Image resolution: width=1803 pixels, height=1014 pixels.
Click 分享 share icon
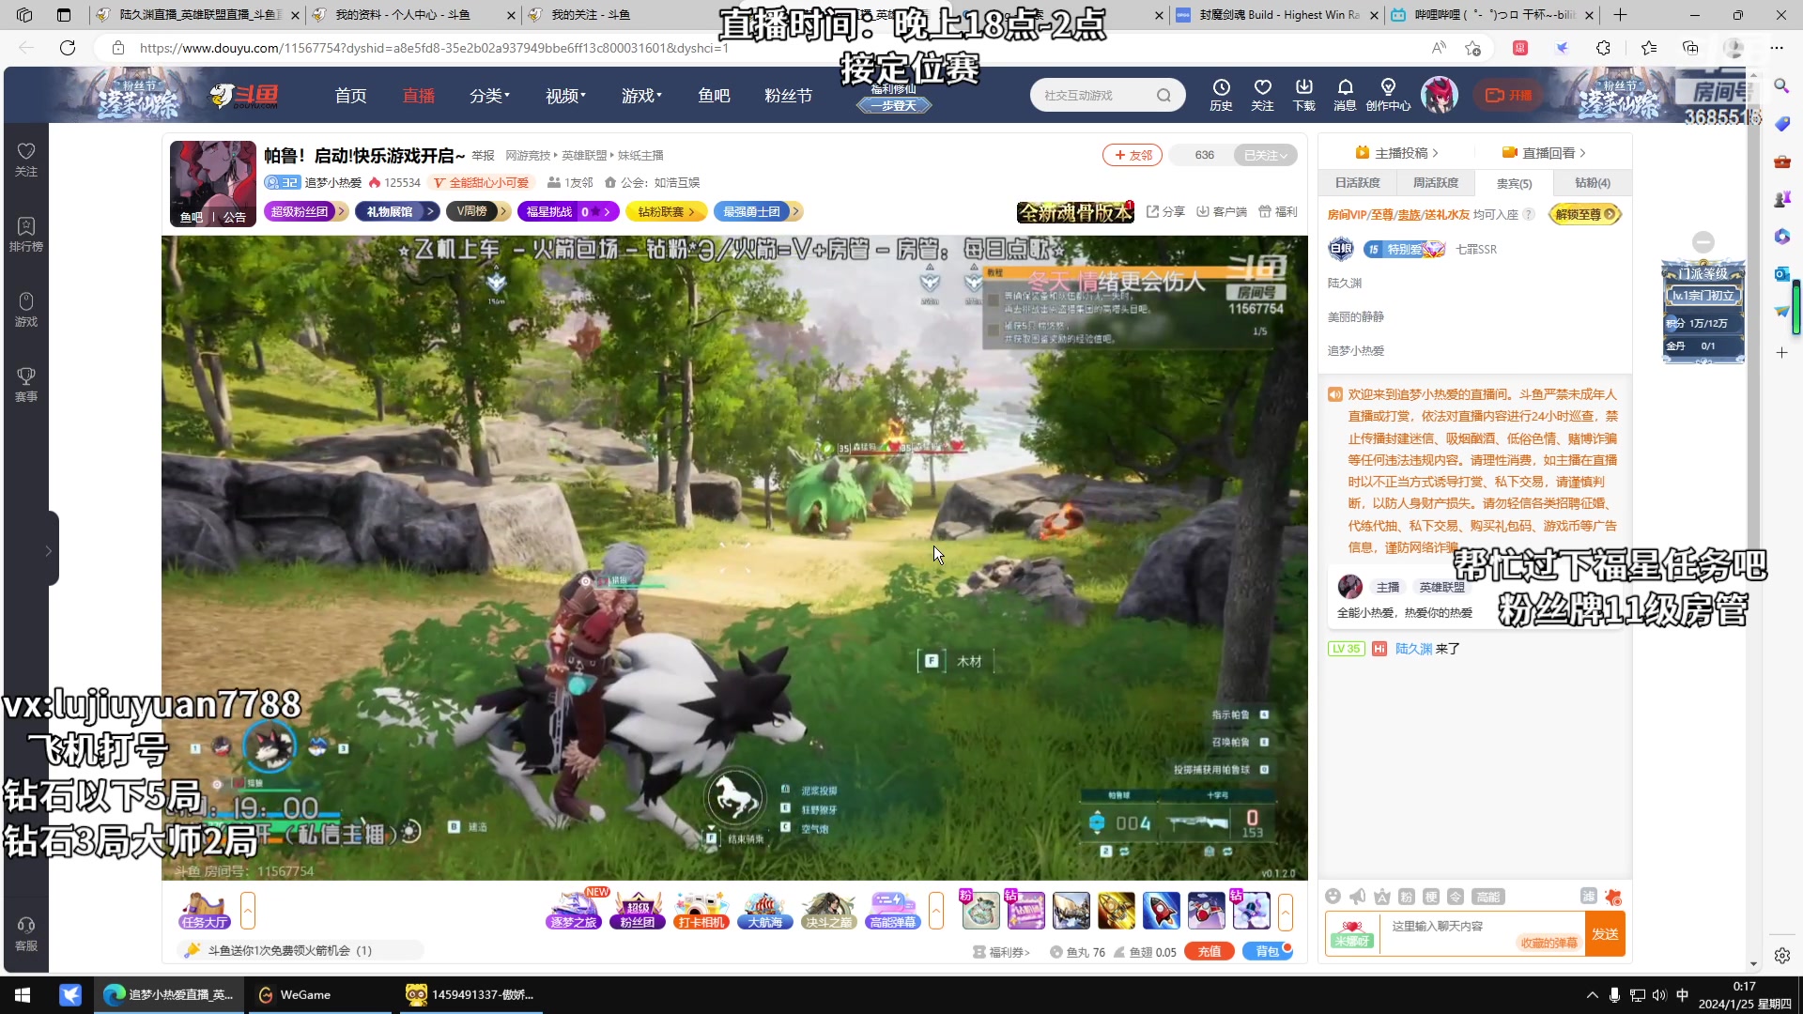coord(1165,211)
